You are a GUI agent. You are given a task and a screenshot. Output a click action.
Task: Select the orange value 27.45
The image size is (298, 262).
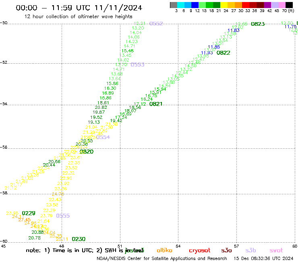pyautogui.click(x=24, y=220)
